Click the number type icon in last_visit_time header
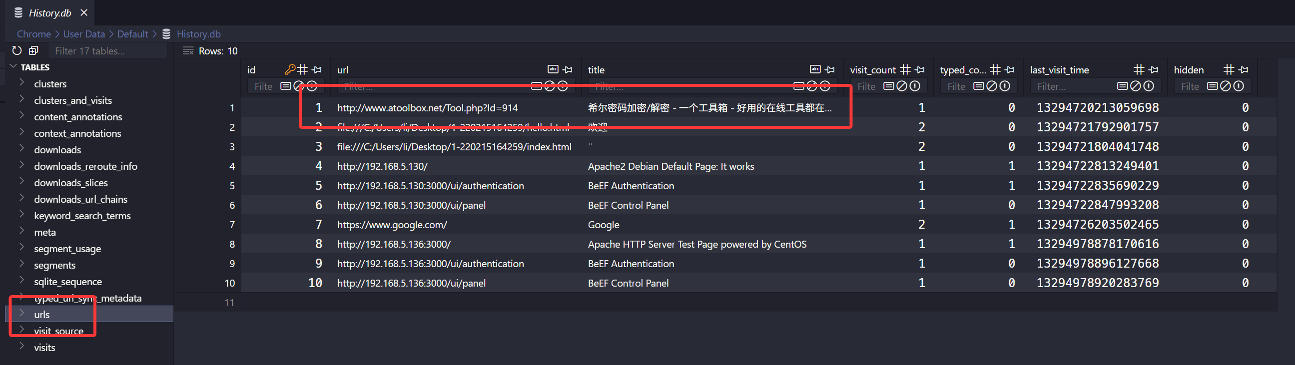The width and height of the screenshot is (1295, 365). coord(1139,69)
